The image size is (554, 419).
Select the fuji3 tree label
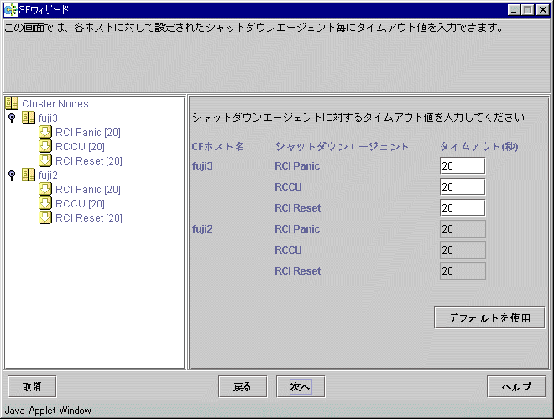point(48,118)
